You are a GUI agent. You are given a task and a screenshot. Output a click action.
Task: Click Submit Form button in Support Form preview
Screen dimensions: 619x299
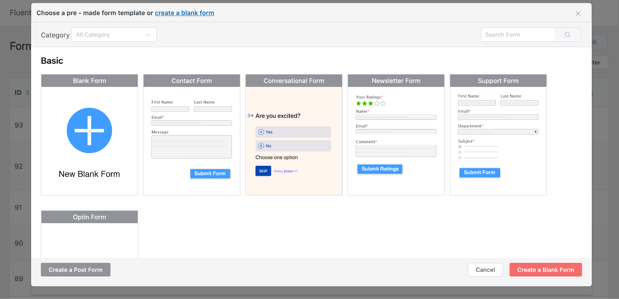coord(480,173)
